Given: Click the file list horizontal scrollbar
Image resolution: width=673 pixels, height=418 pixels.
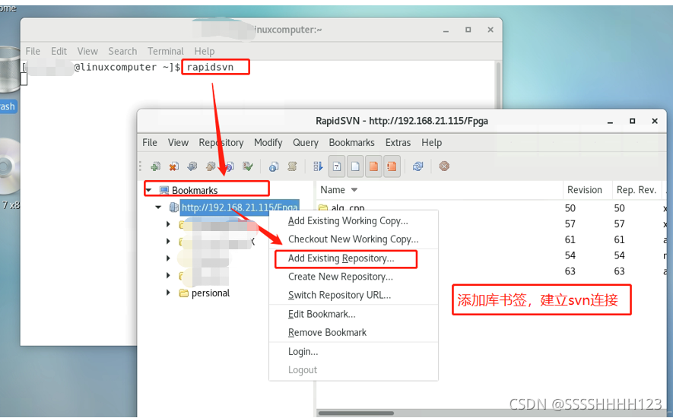Looking at the screenshot, I should 356,413.
